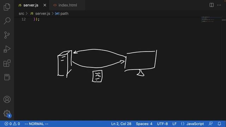Click the -- NORMAL -- Vim mode indicator
Image resolution: width=226 pixels, height=127 pixels.
click(36, 124)
